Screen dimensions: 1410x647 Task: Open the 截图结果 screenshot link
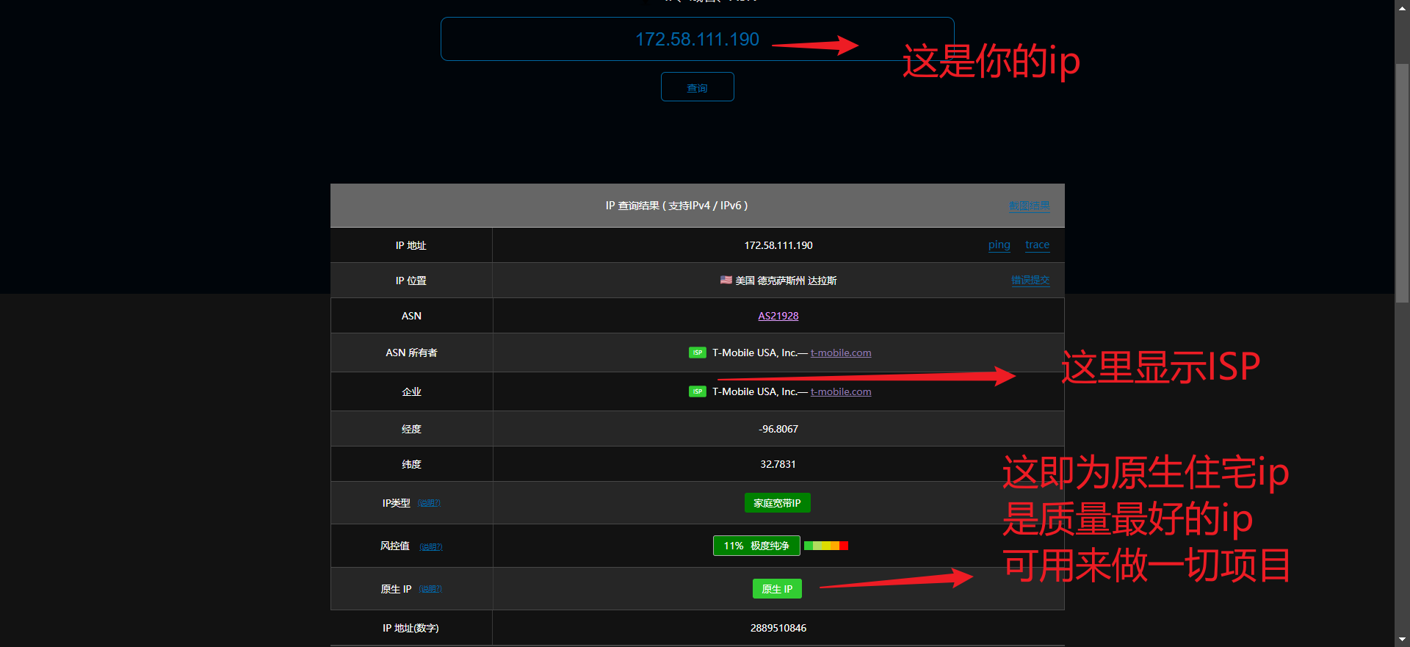point(1029,206)
